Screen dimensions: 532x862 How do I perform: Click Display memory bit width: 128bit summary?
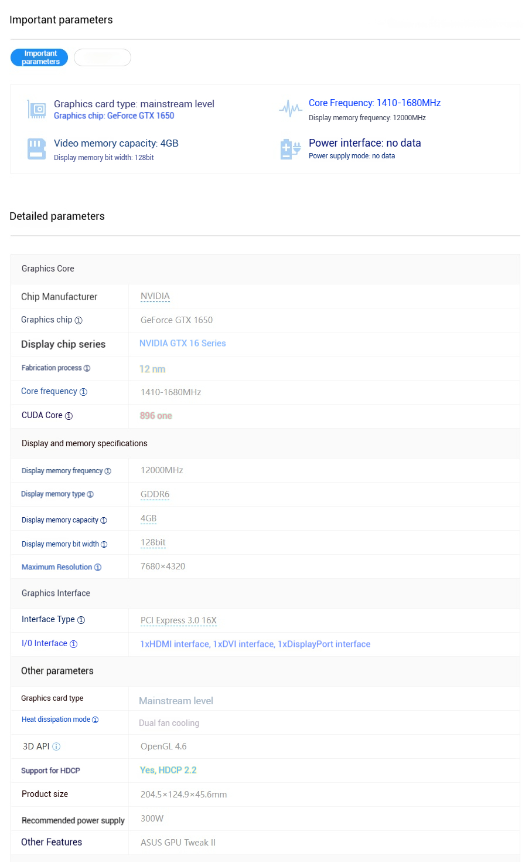coord(104,157)
